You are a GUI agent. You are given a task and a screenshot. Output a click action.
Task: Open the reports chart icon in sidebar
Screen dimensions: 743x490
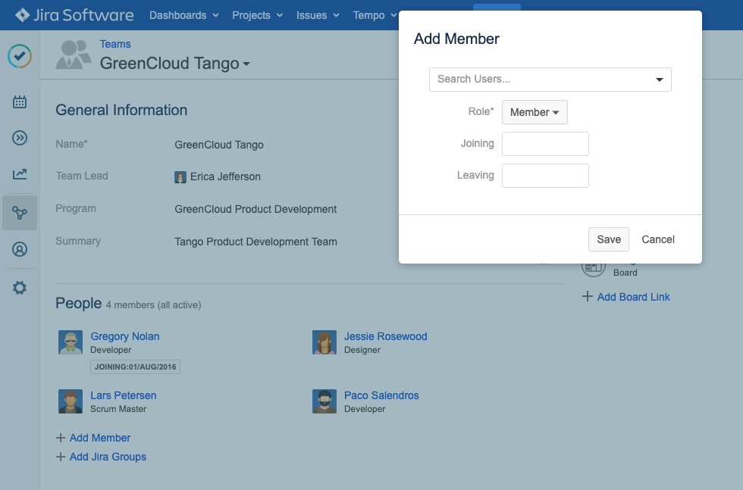click(20, 174)
